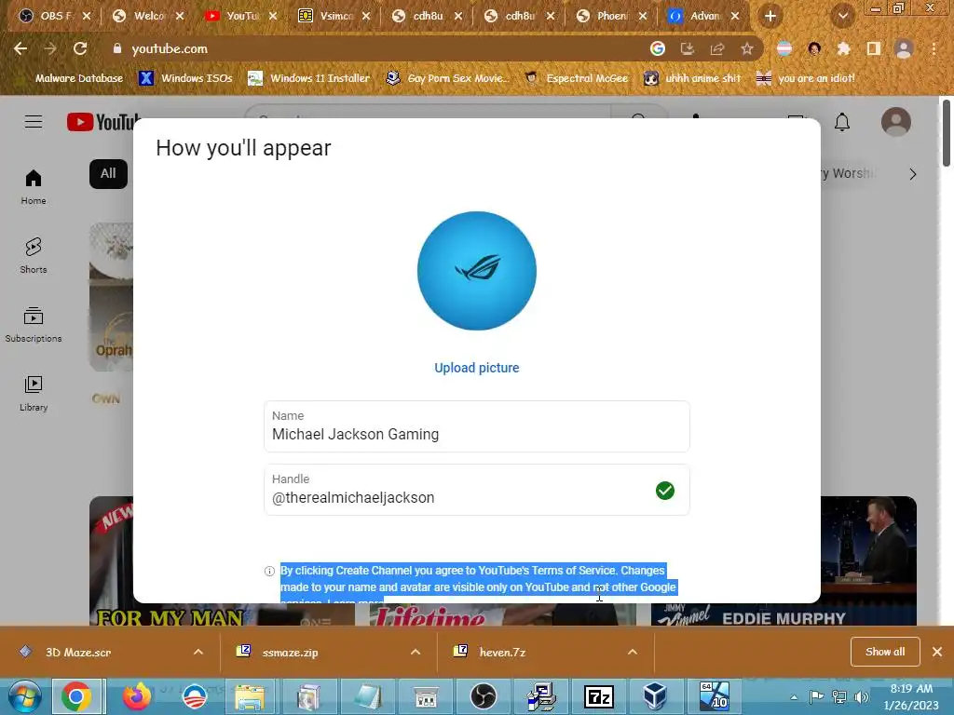Open Library in the YouTube sidebar
Image resolution: width=954 pixels, height=715 pixels.
pos(34,394)
